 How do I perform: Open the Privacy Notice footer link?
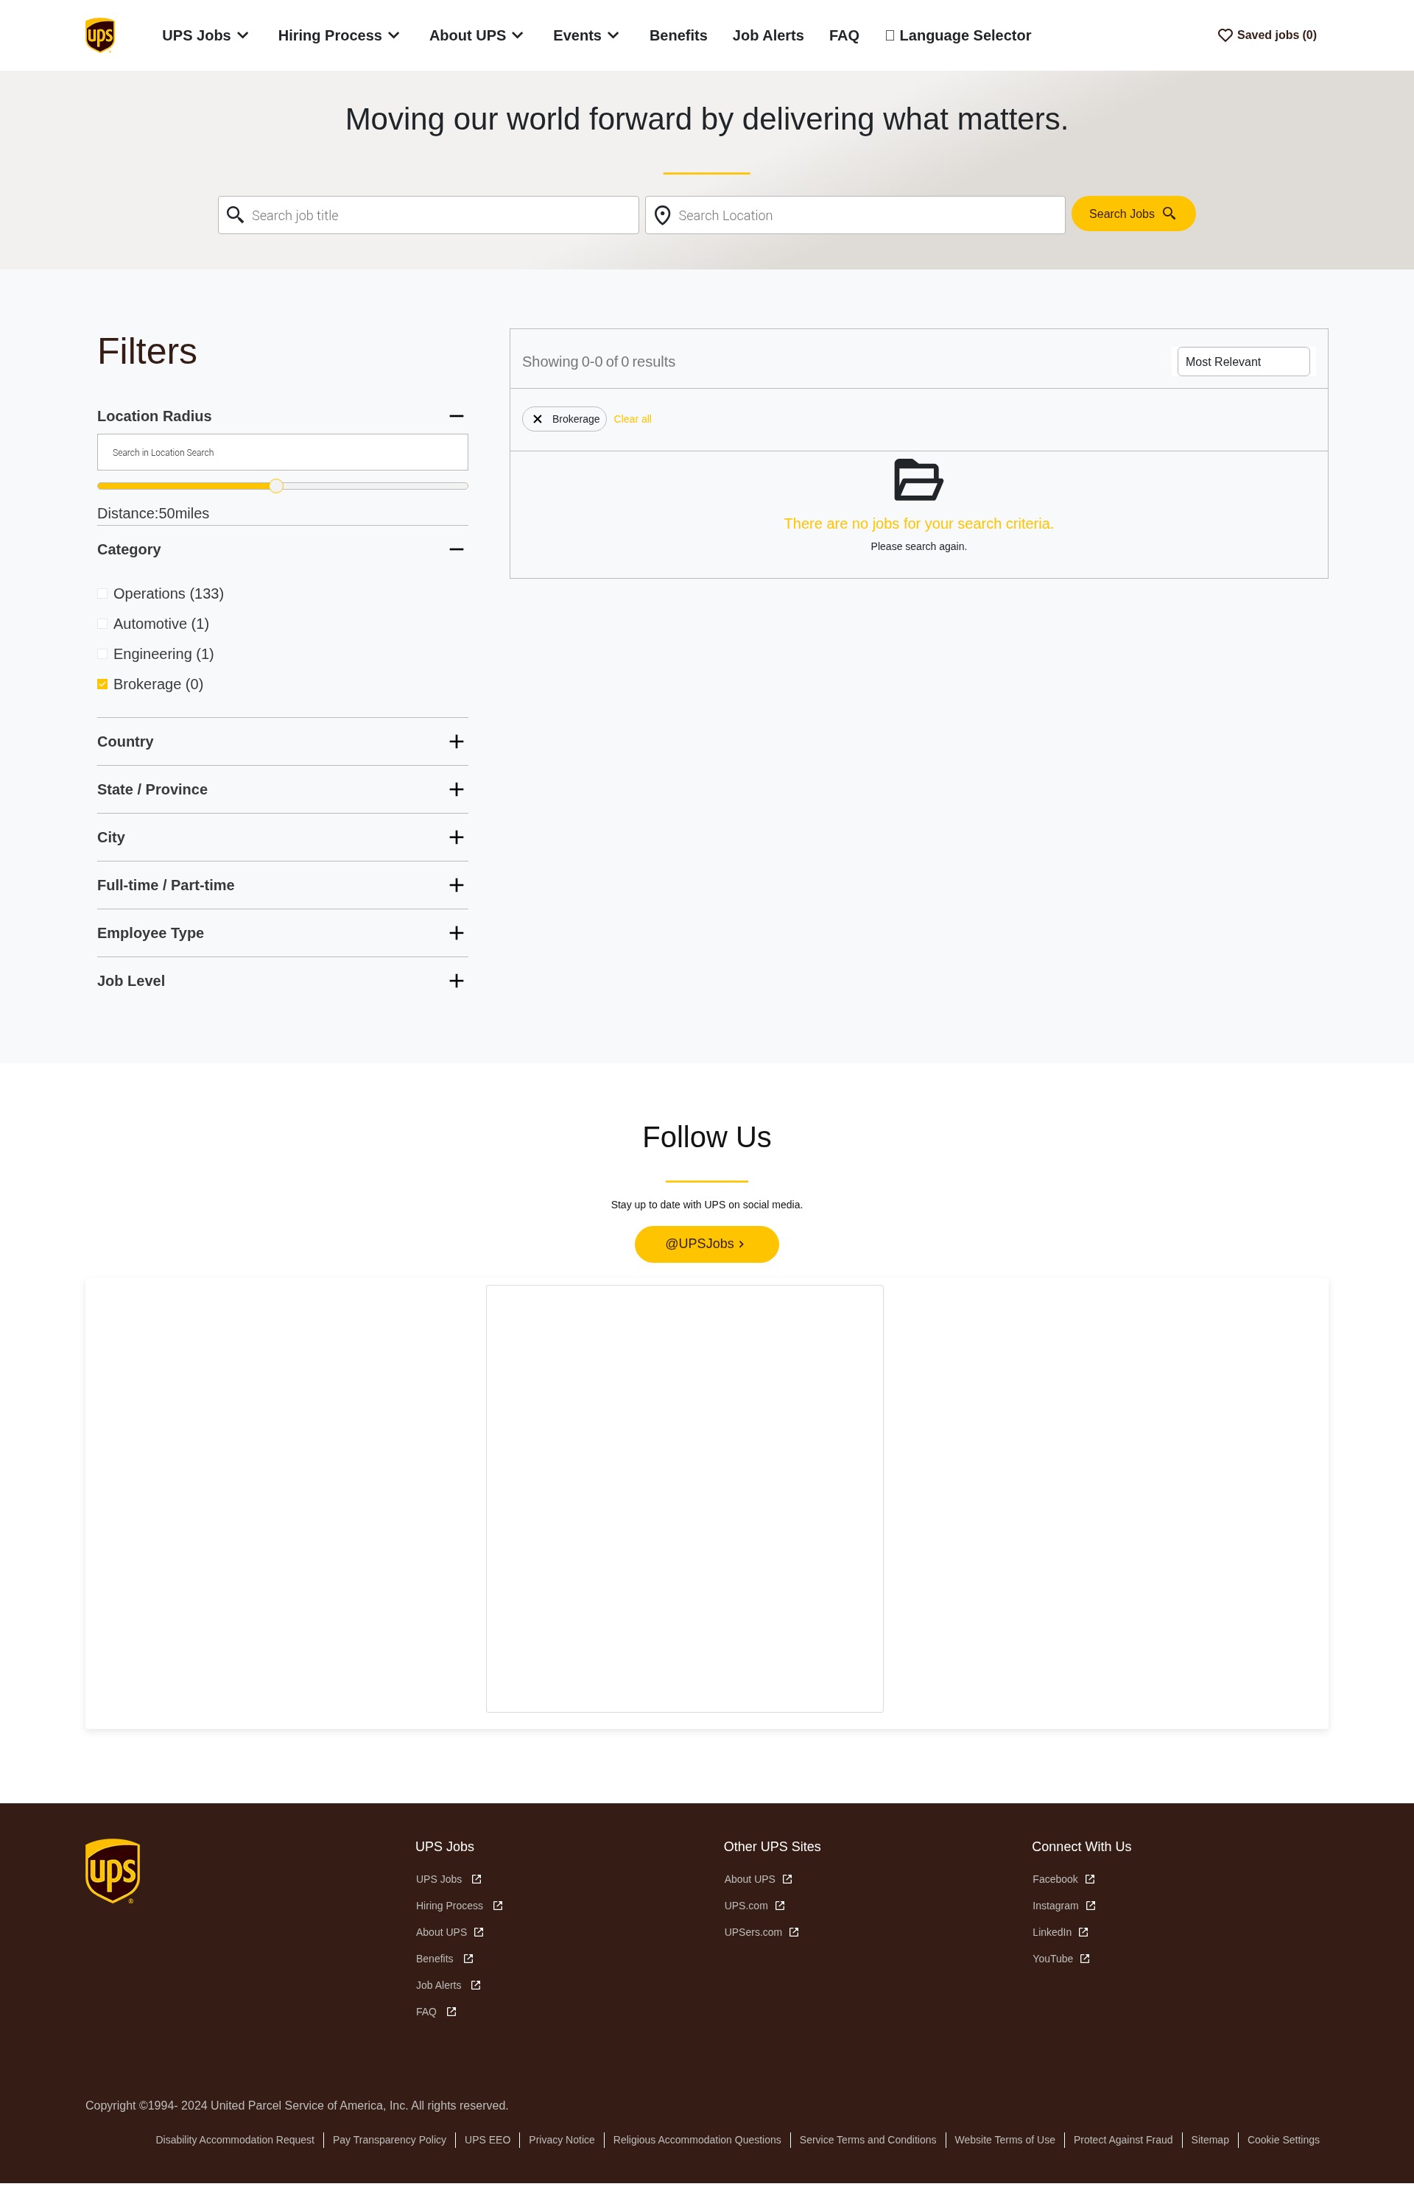click(x=562, y=2140)
